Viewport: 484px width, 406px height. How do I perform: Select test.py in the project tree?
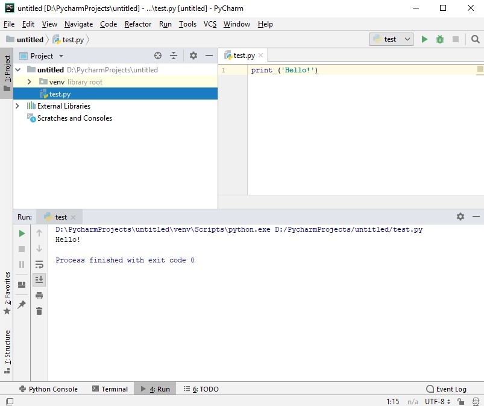[60, 94]
